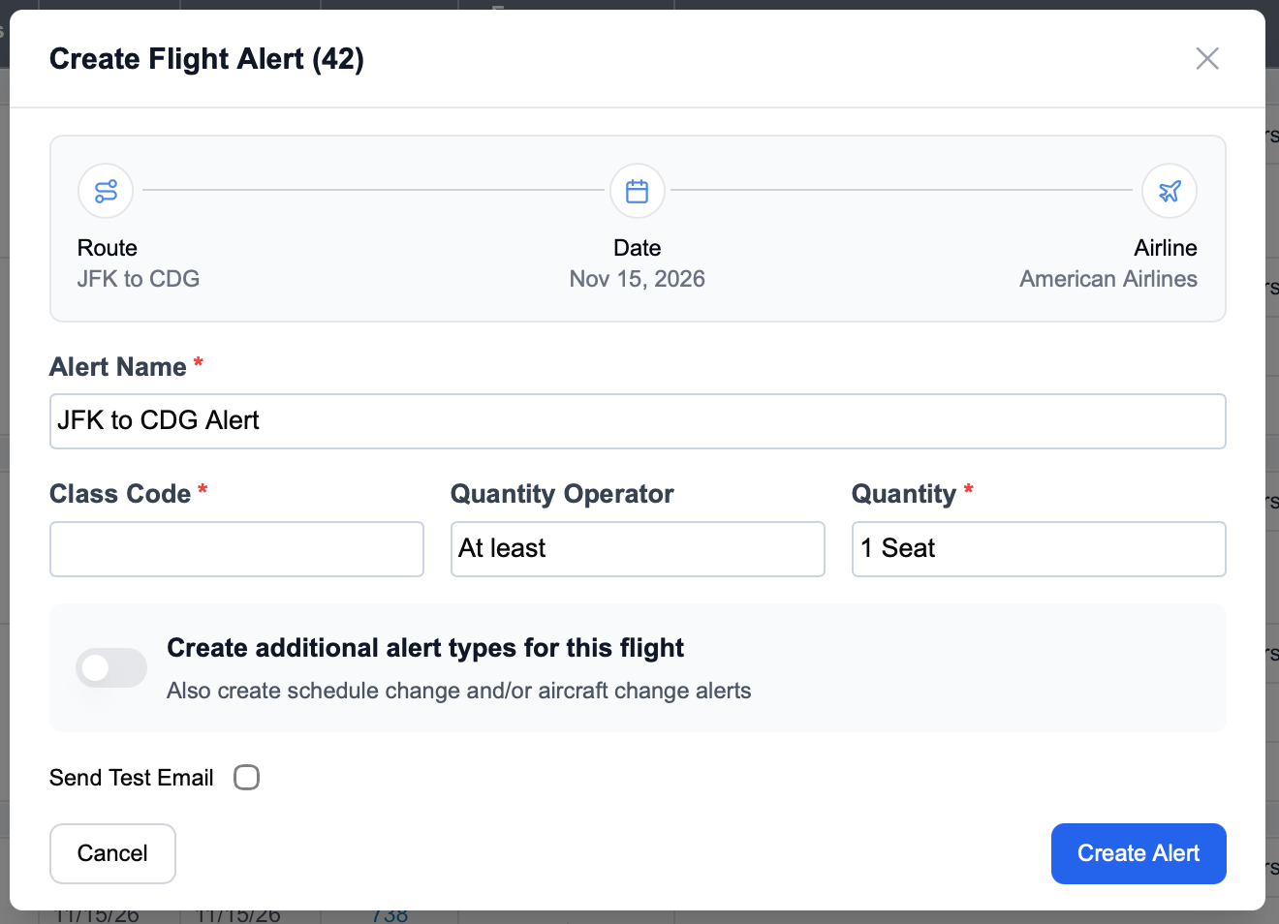
Task: Enable additional alert types toggle
Action: point(110,668)
